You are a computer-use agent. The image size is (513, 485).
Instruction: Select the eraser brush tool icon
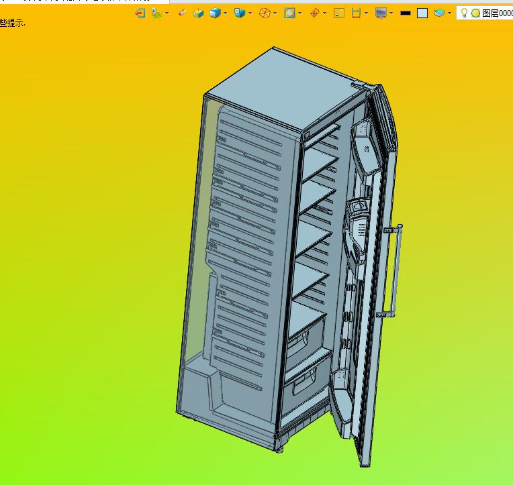click(x=182, y=13)
